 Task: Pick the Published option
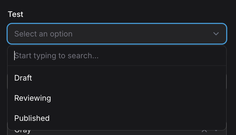pyautogui.click(x=32, y=118)
